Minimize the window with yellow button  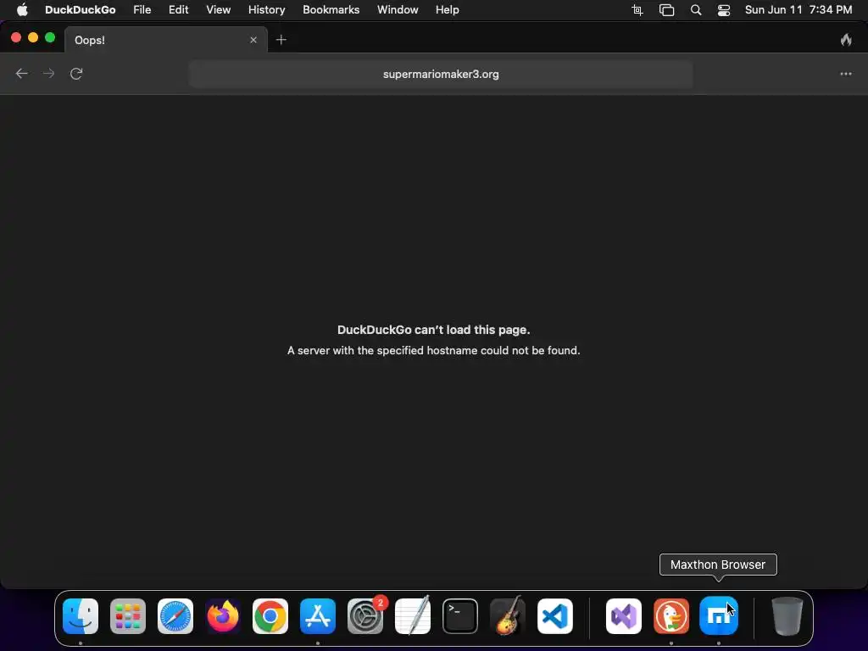point(33,37)
